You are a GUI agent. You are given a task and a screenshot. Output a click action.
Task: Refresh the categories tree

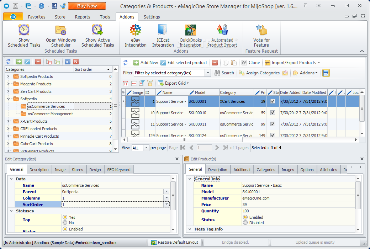click(9, 62)
